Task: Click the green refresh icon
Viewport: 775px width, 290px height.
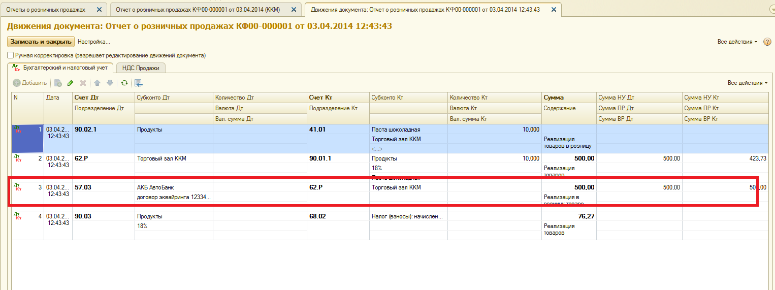Action: coord(124,83)
